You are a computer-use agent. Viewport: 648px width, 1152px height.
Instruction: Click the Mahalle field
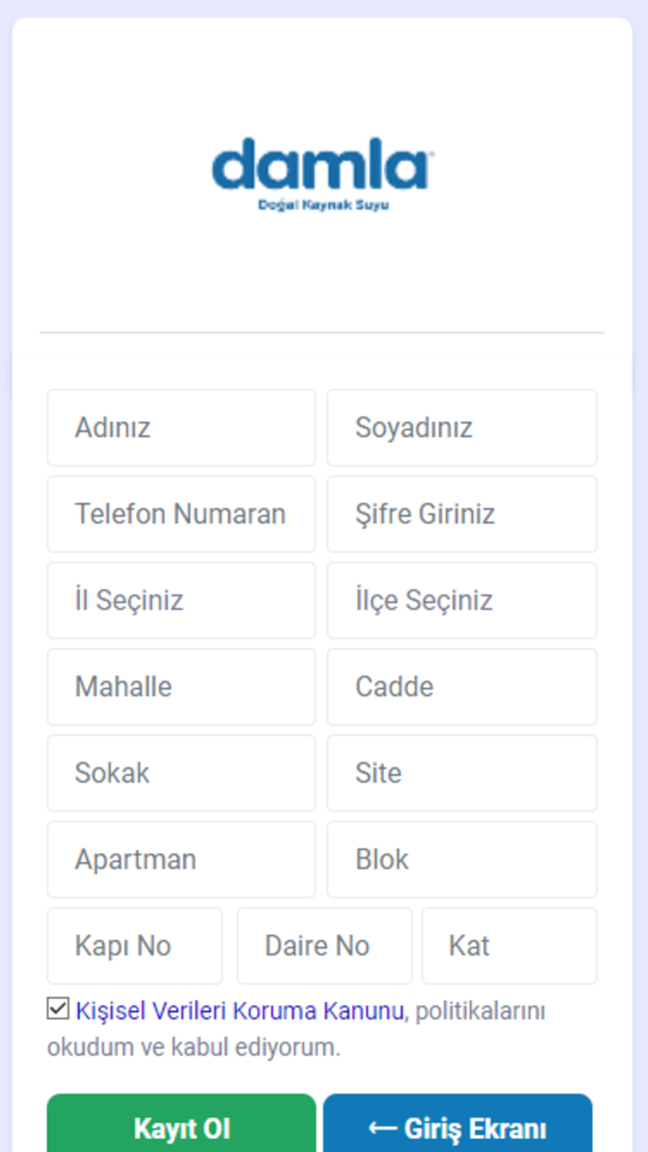tap(181, 687)
